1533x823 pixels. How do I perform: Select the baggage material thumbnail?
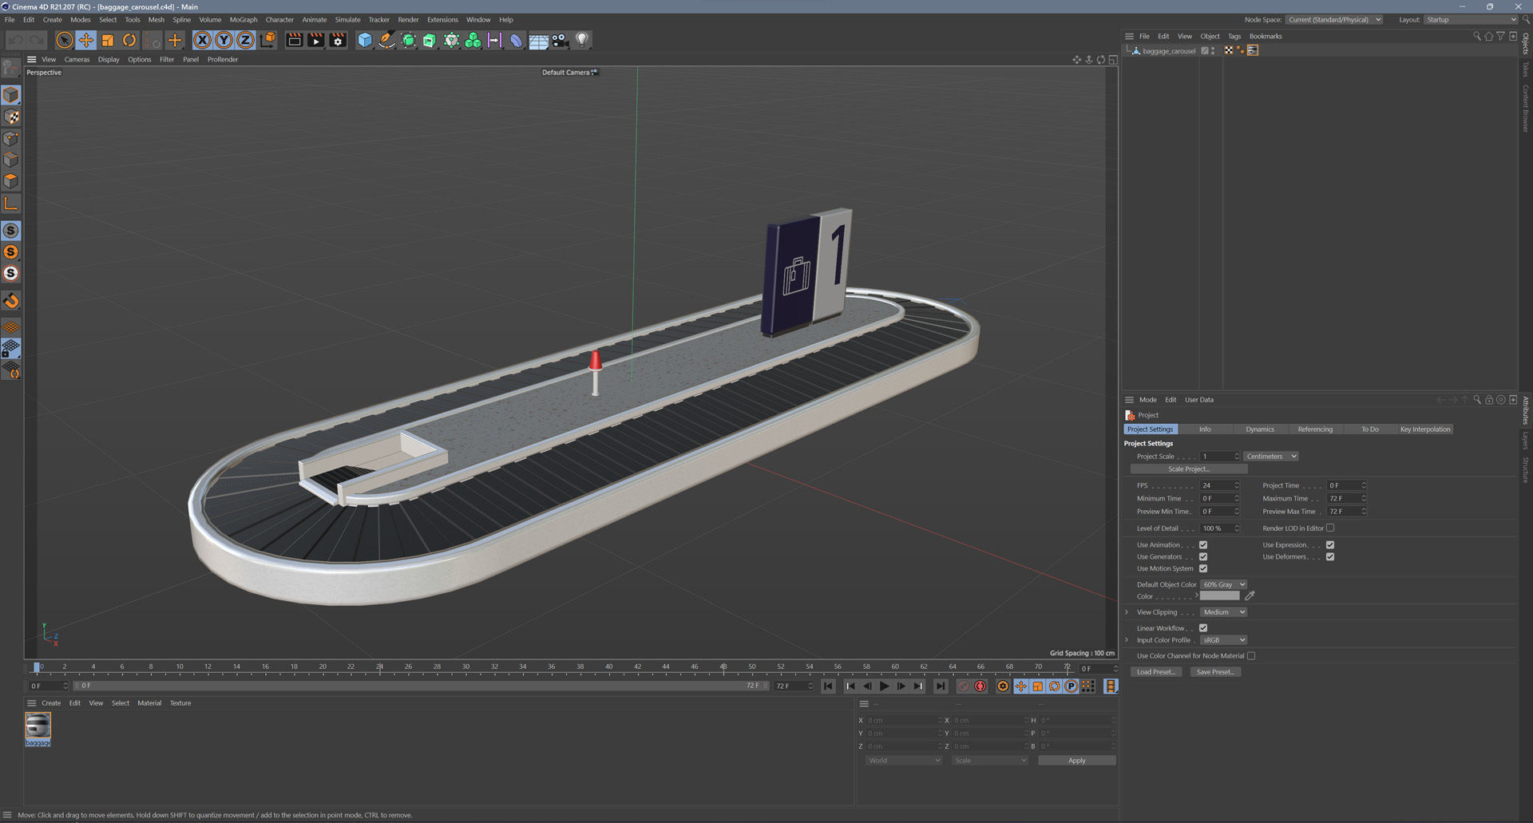[x=38, y=726]
